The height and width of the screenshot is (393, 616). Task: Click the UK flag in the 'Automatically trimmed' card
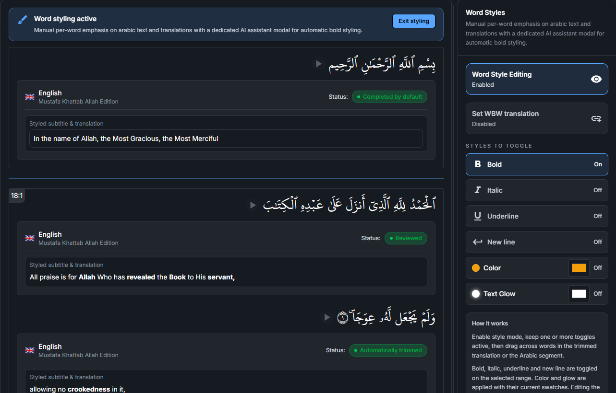[30, 350]
